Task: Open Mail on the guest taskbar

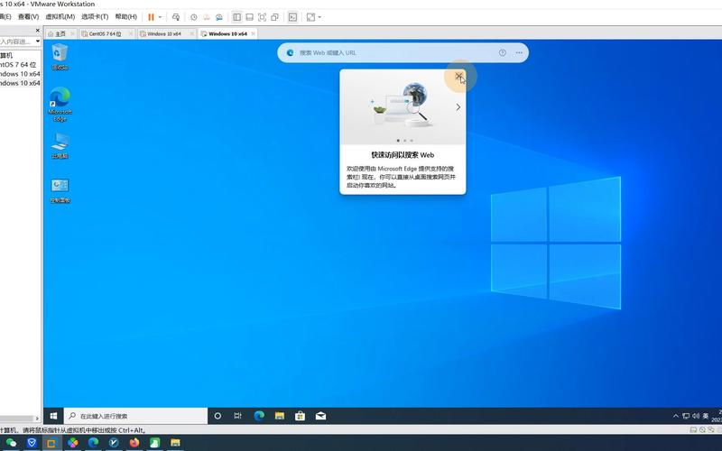Action: (x=321, y=416)
